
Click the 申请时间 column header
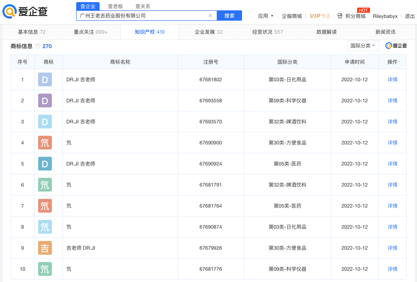click(355, 62)
